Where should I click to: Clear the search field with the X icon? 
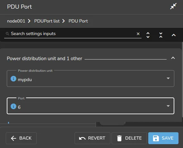138,34
